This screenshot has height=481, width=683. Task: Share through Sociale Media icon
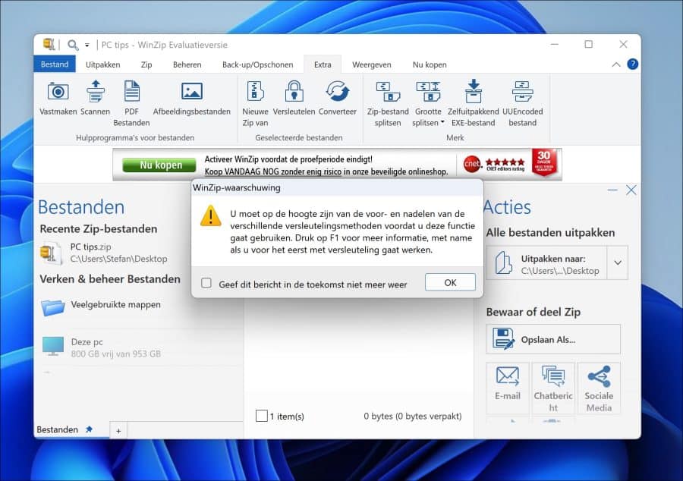(x=599, y=387)
